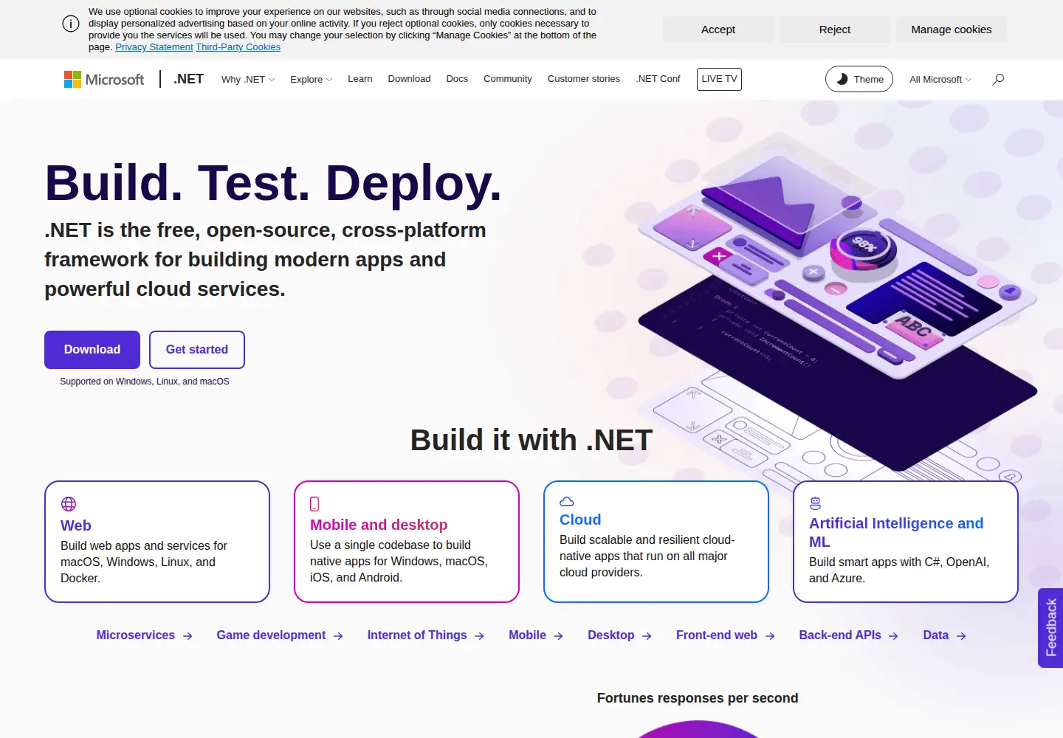Screen dimensions: 1063x738
Task: Expand the Explore dropdown menu
Action: 311,79
